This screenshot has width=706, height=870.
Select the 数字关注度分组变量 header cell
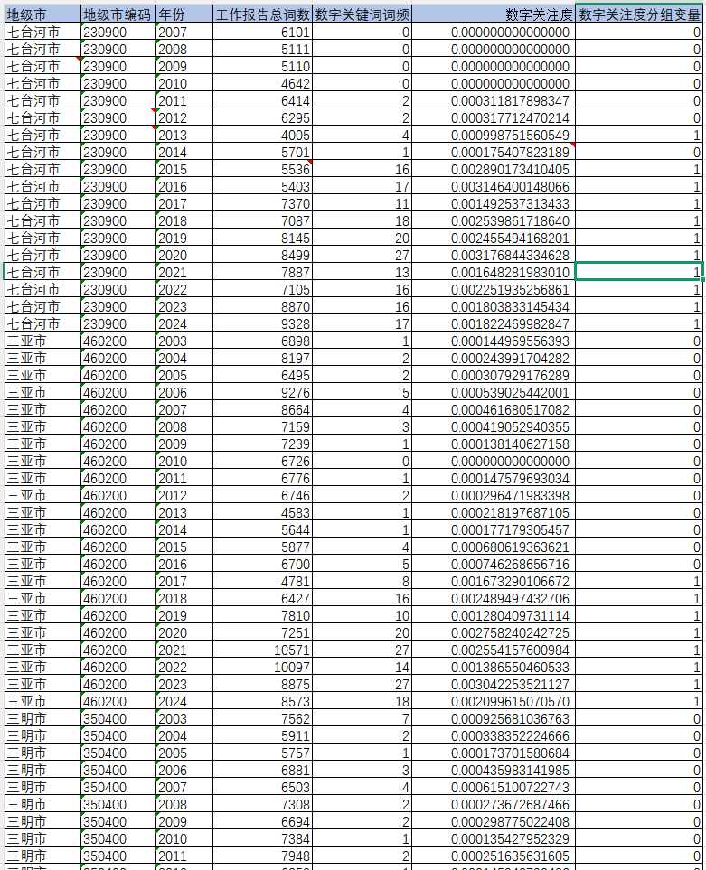pyautogui.click(x=639, y=14)
